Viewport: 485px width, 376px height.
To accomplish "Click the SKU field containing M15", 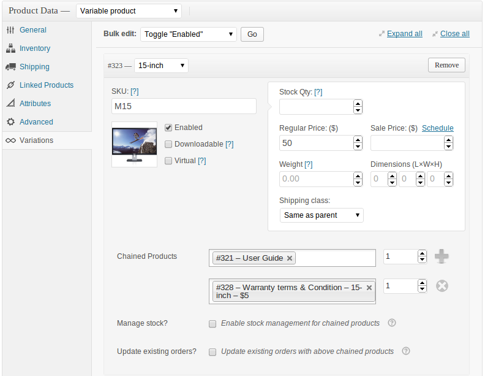I will [184, 106].
